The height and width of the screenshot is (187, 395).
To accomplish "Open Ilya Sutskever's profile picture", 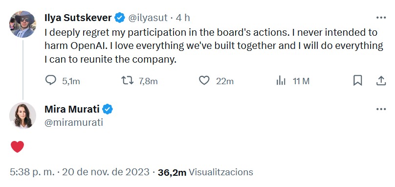I will coord(22,24).
